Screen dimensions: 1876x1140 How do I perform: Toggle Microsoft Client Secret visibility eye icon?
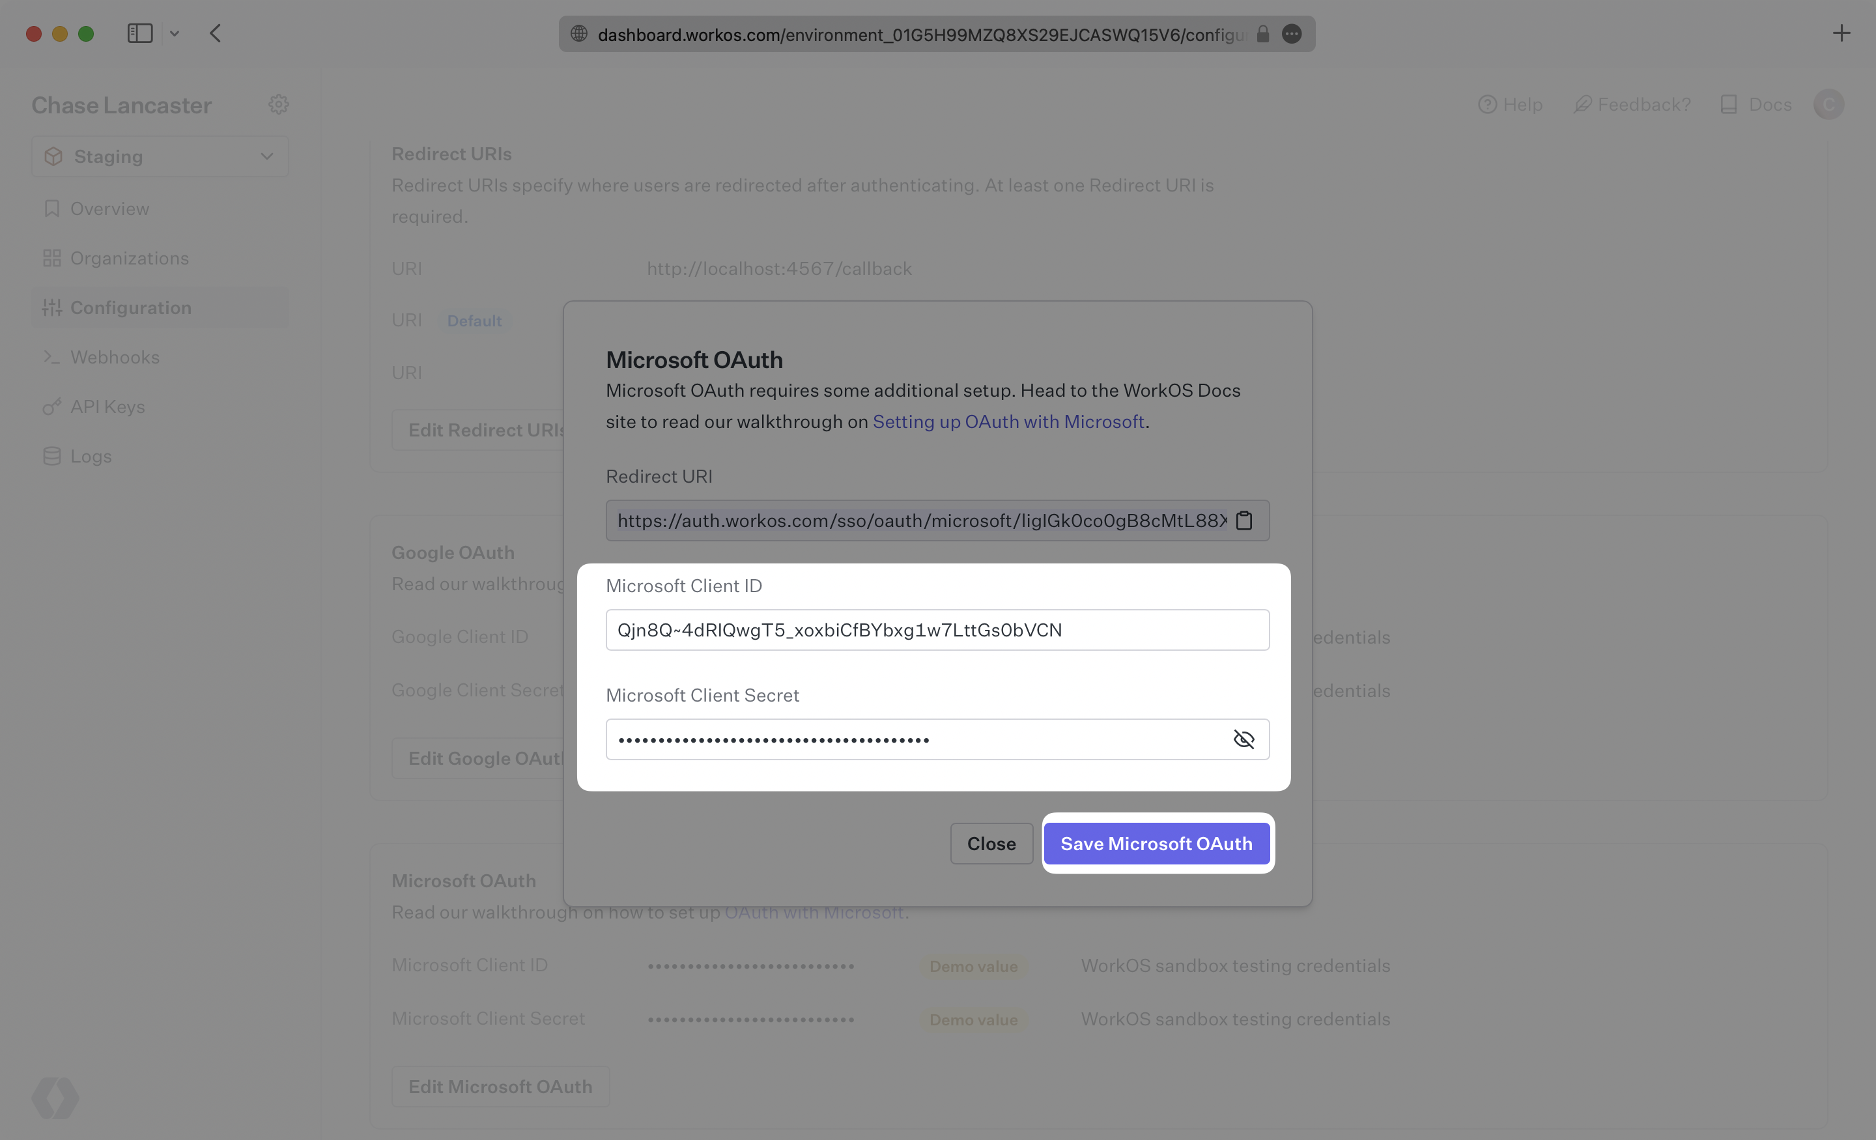coord(1244,739)
